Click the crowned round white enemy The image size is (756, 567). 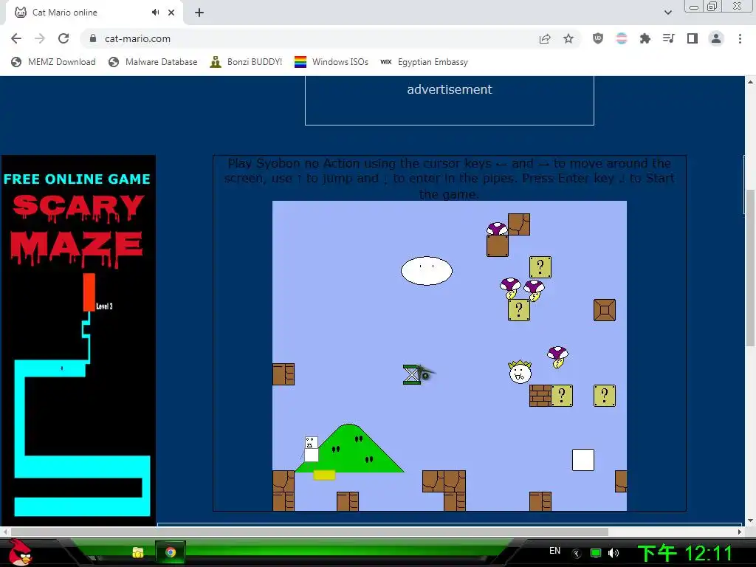[x=520, y=372]
